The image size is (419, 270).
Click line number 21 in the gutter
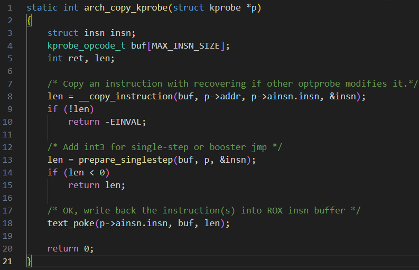(x=7, y=261)
